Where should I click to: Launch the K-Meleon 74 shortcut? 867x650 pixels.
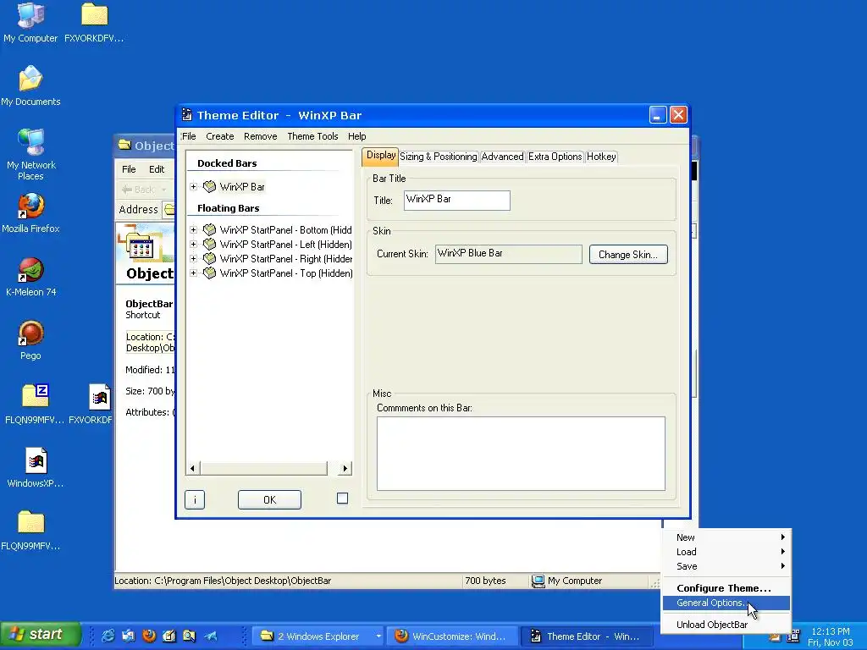(x=30, y=277)
